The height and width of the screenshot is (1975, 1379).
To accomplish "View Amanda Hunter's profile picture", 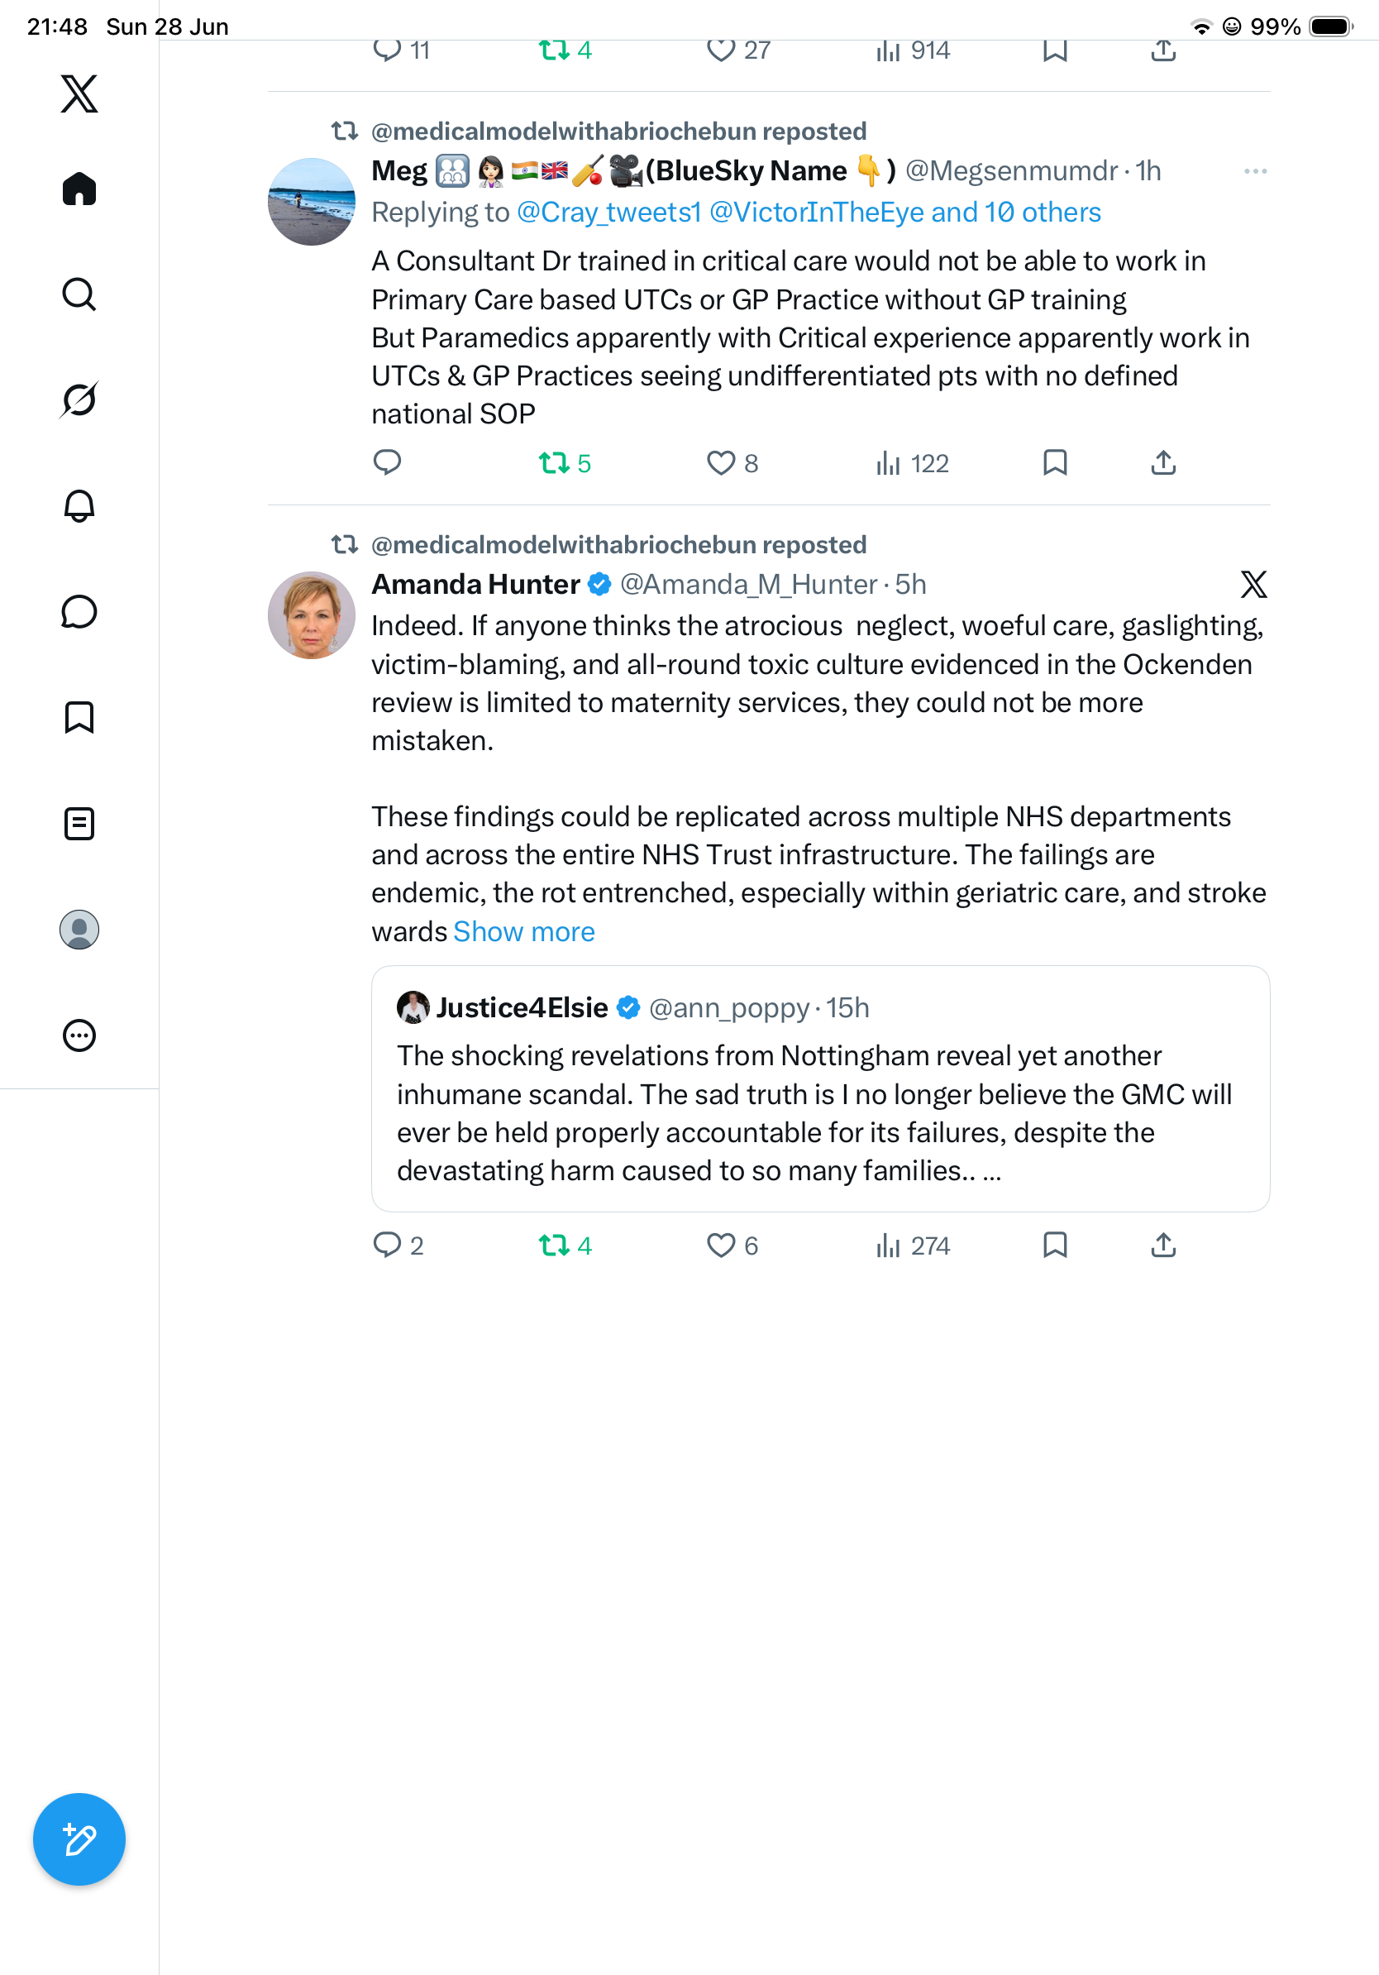I will tap(311, 615).
